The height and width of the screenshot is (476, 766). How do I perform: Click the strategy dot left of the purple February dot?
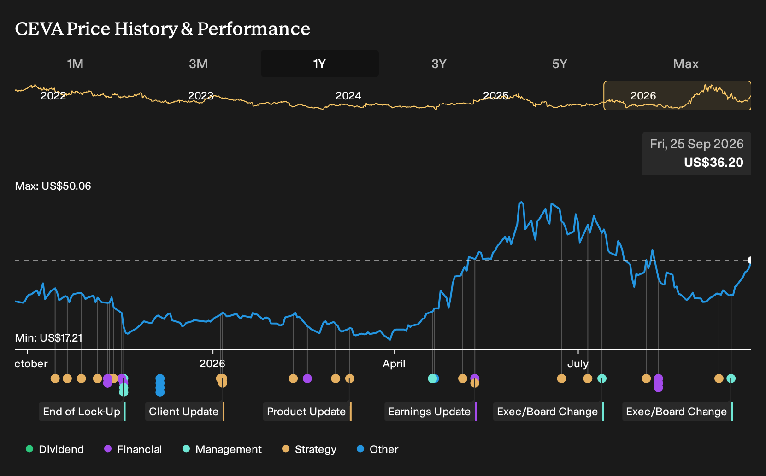pos(293,378)
